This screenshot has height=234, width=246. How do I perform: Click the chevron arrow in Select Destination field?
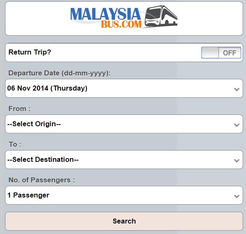[237, 161]
